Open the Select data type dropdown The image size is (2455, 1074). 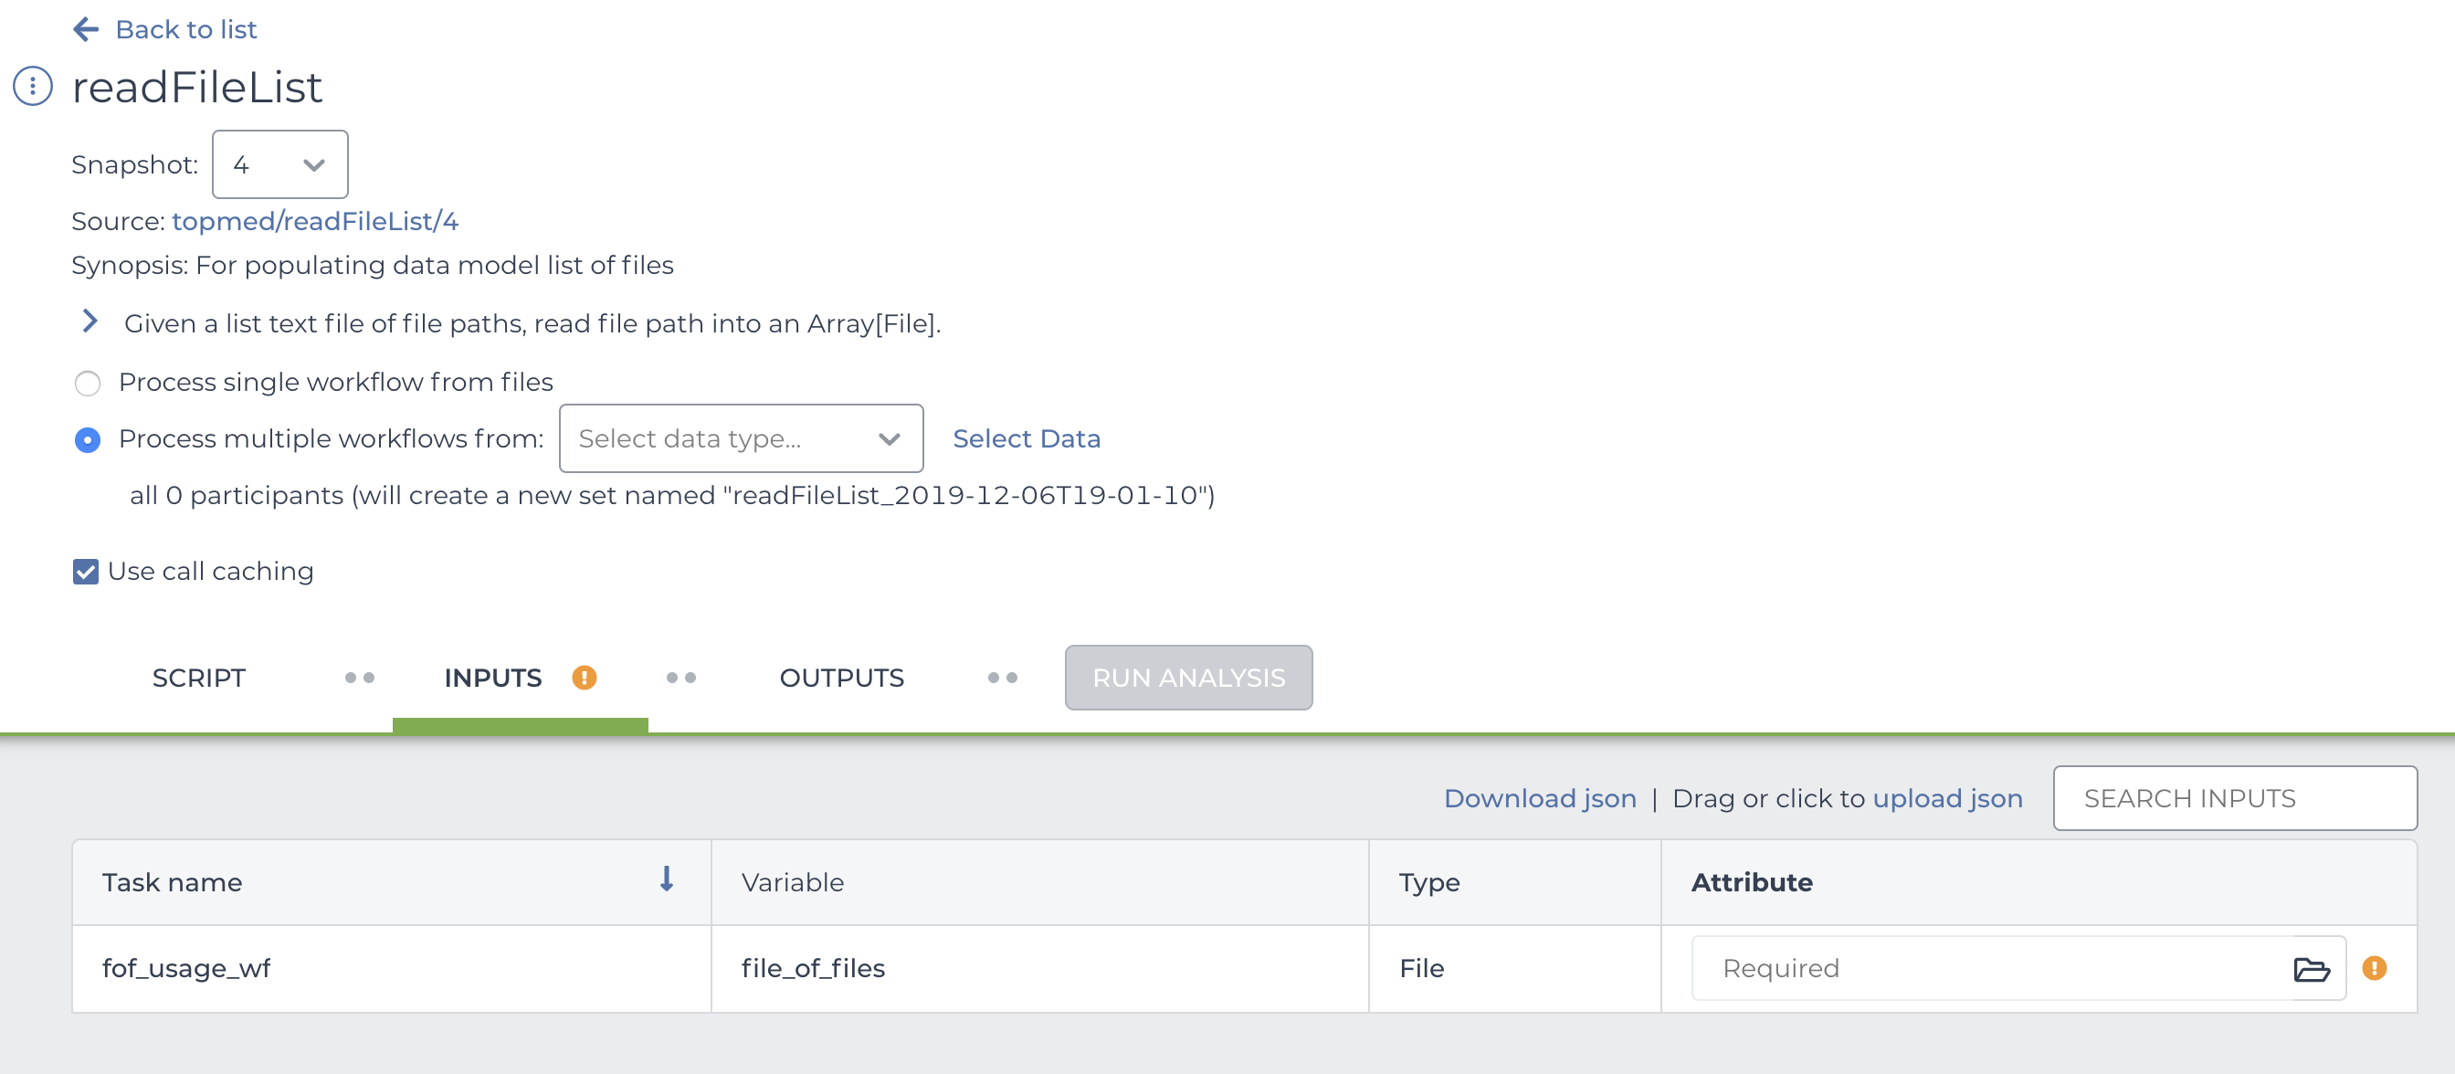tap(741, 438)
